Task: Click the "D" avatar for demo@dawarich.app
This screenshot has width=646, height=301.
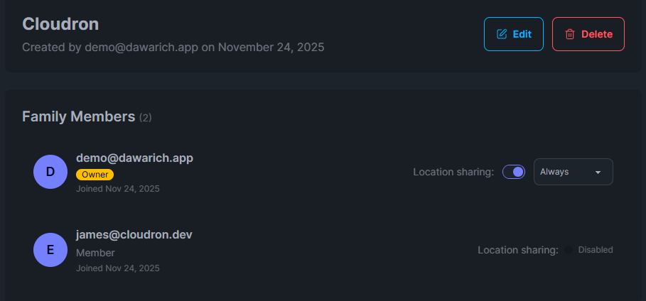Action: (50, 172)
